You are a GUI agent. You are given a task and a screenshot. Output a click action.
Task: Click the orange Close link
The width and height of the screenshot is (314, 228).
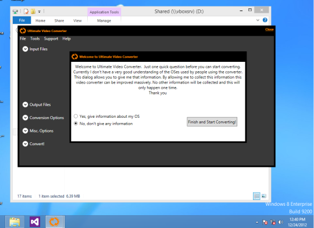pos(269,29)
